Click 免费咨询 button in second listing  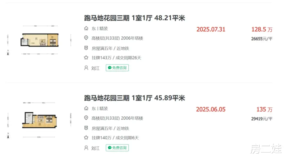point(117,148)
